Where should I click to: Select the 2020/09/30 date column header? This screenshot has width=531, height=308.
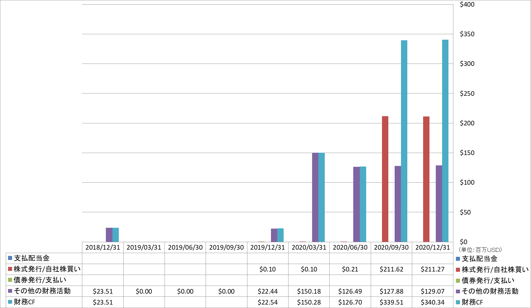tap(391, 247)
